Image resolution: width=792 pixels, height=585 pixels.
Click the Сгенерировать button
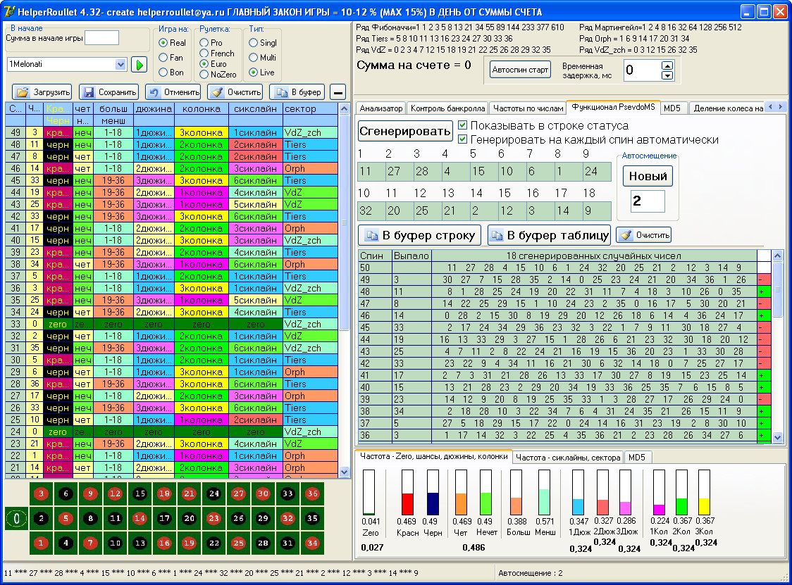point(405,131)
